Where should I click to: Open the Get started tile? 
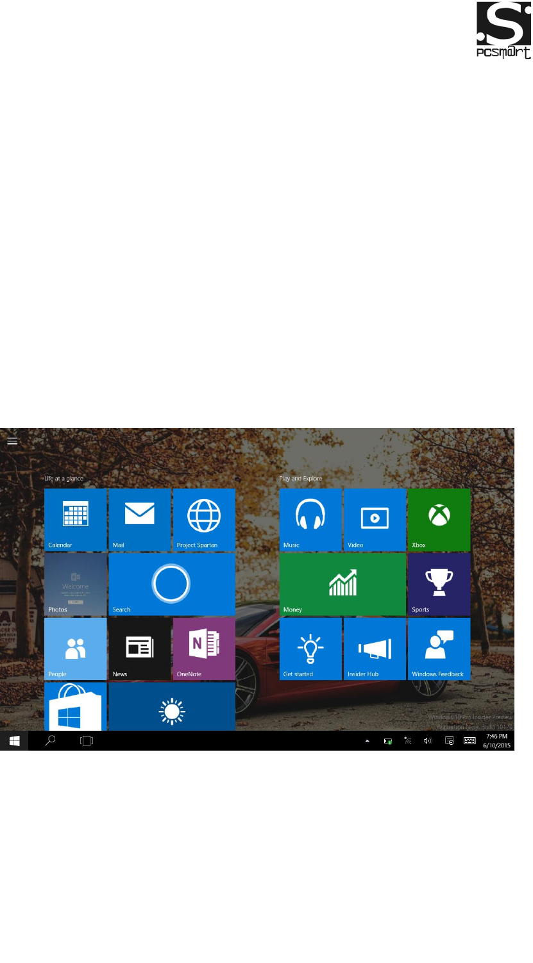pyautogui.click(x=310, y=649)
